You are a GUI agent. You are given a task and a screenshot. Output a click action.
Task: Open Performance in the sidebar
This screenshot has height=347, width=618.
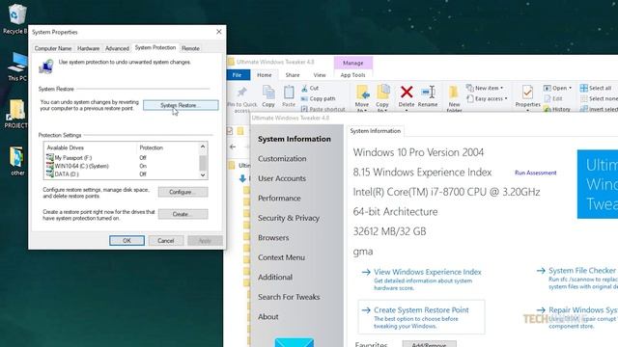[x=279, y=198]
